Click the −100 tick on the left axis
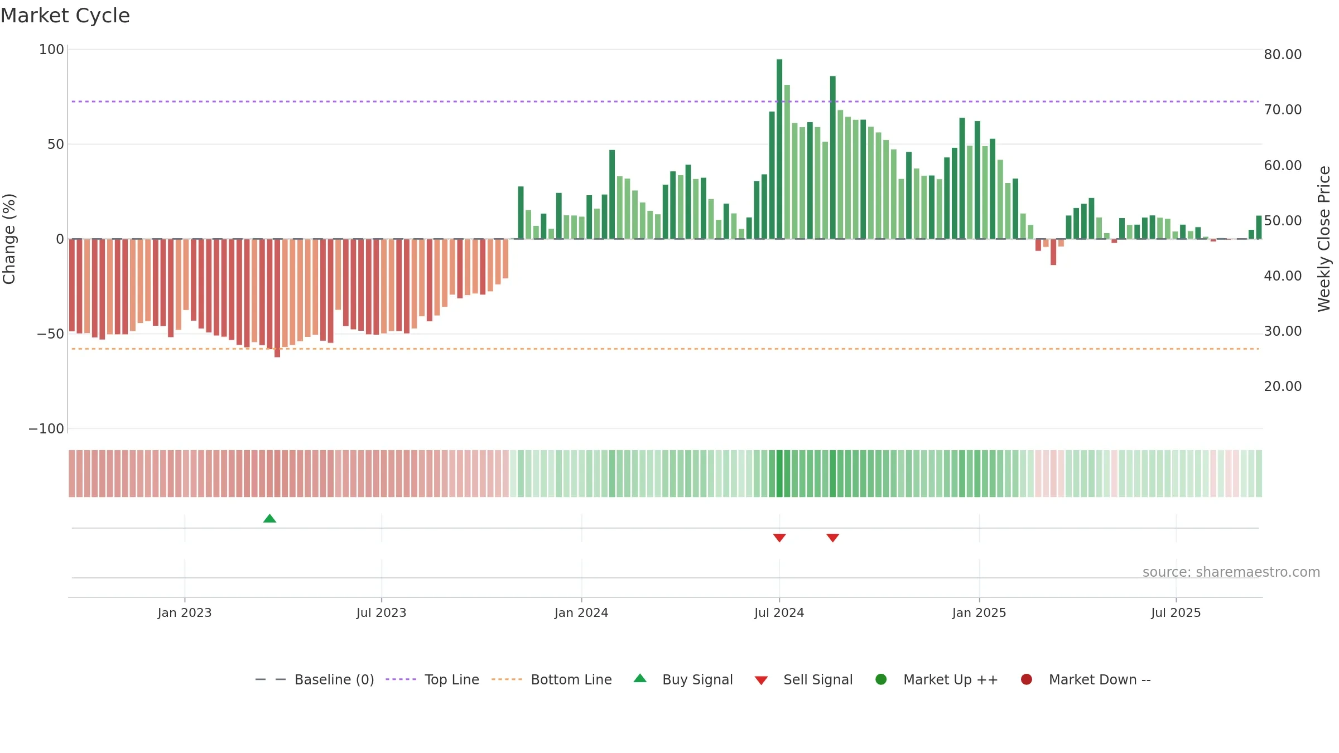This screenshot has width=1339, height=753. click(x=46, y=429)
